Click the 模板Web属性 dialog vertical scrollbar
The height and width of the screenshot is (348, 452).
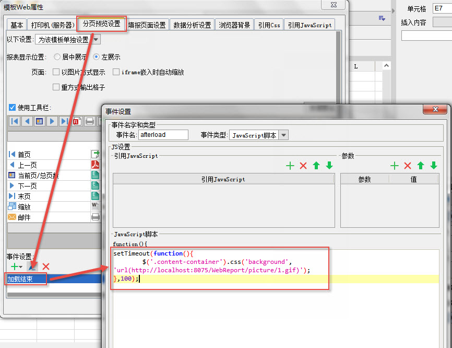(x=338, y=66)
